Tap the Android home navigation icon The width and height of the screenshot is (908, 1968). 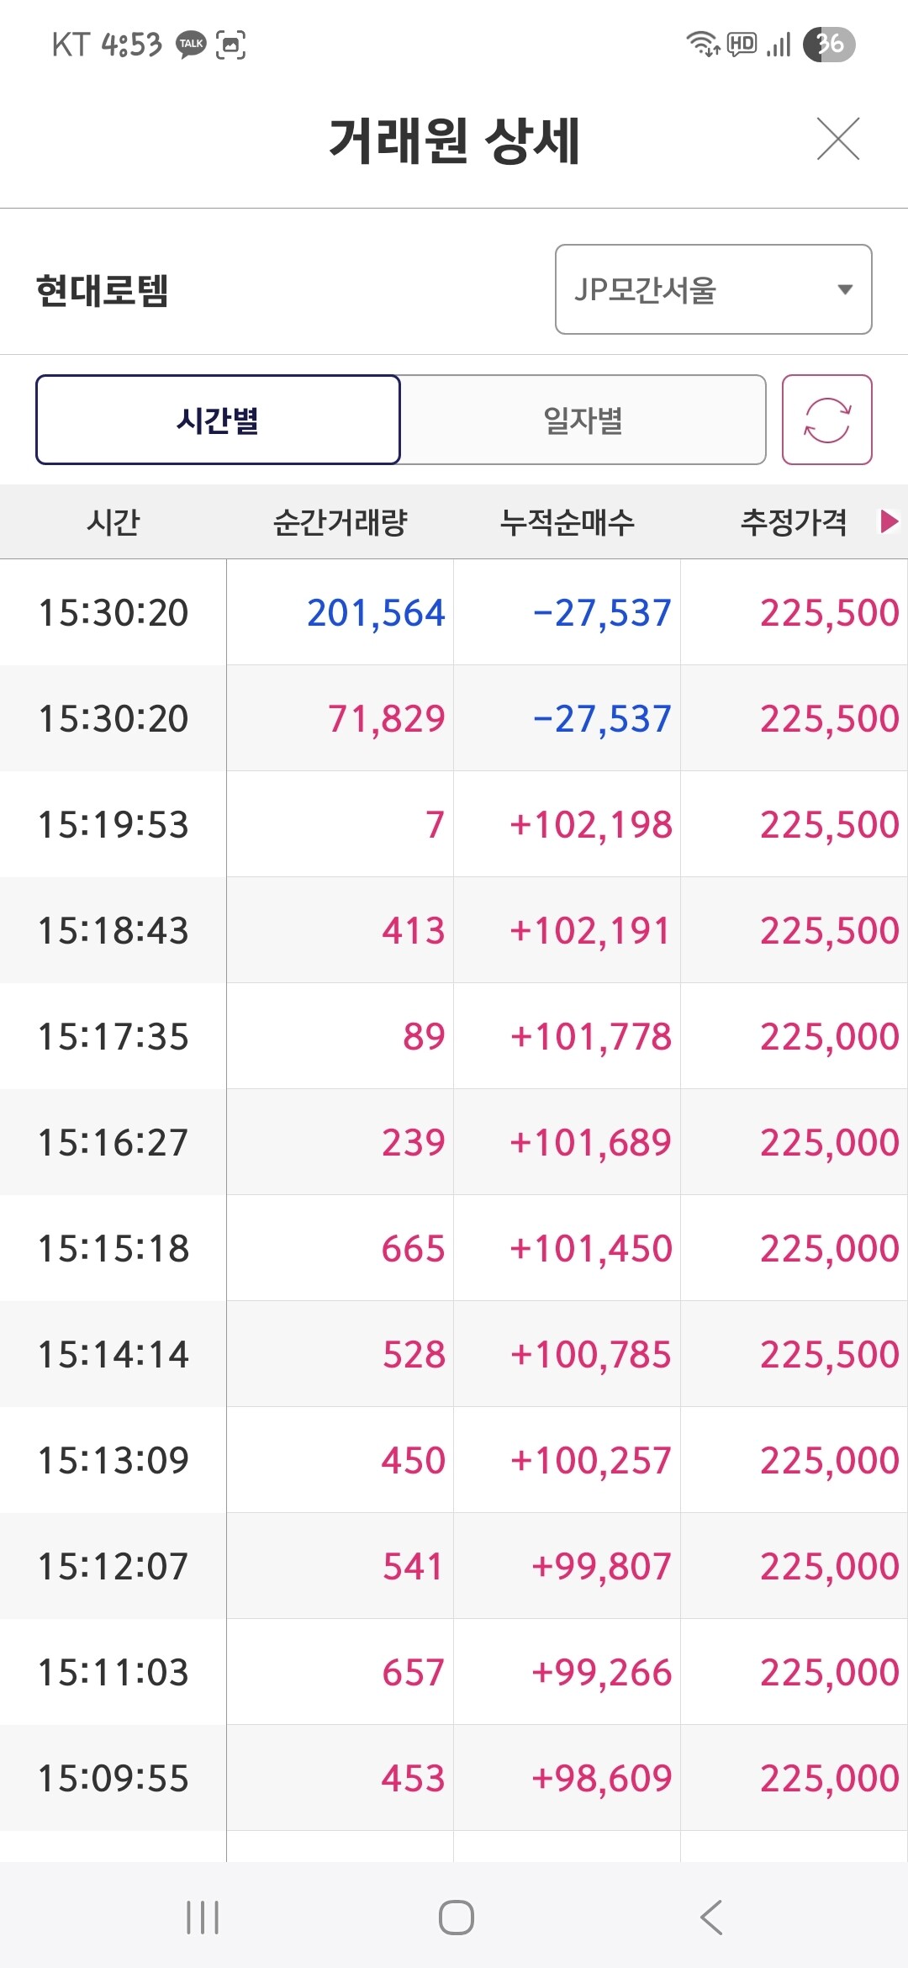[x=456, y=1918]
